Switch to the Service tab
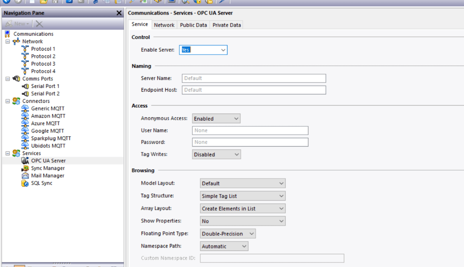This screenshot has width=464, height=267. point(140,24)
